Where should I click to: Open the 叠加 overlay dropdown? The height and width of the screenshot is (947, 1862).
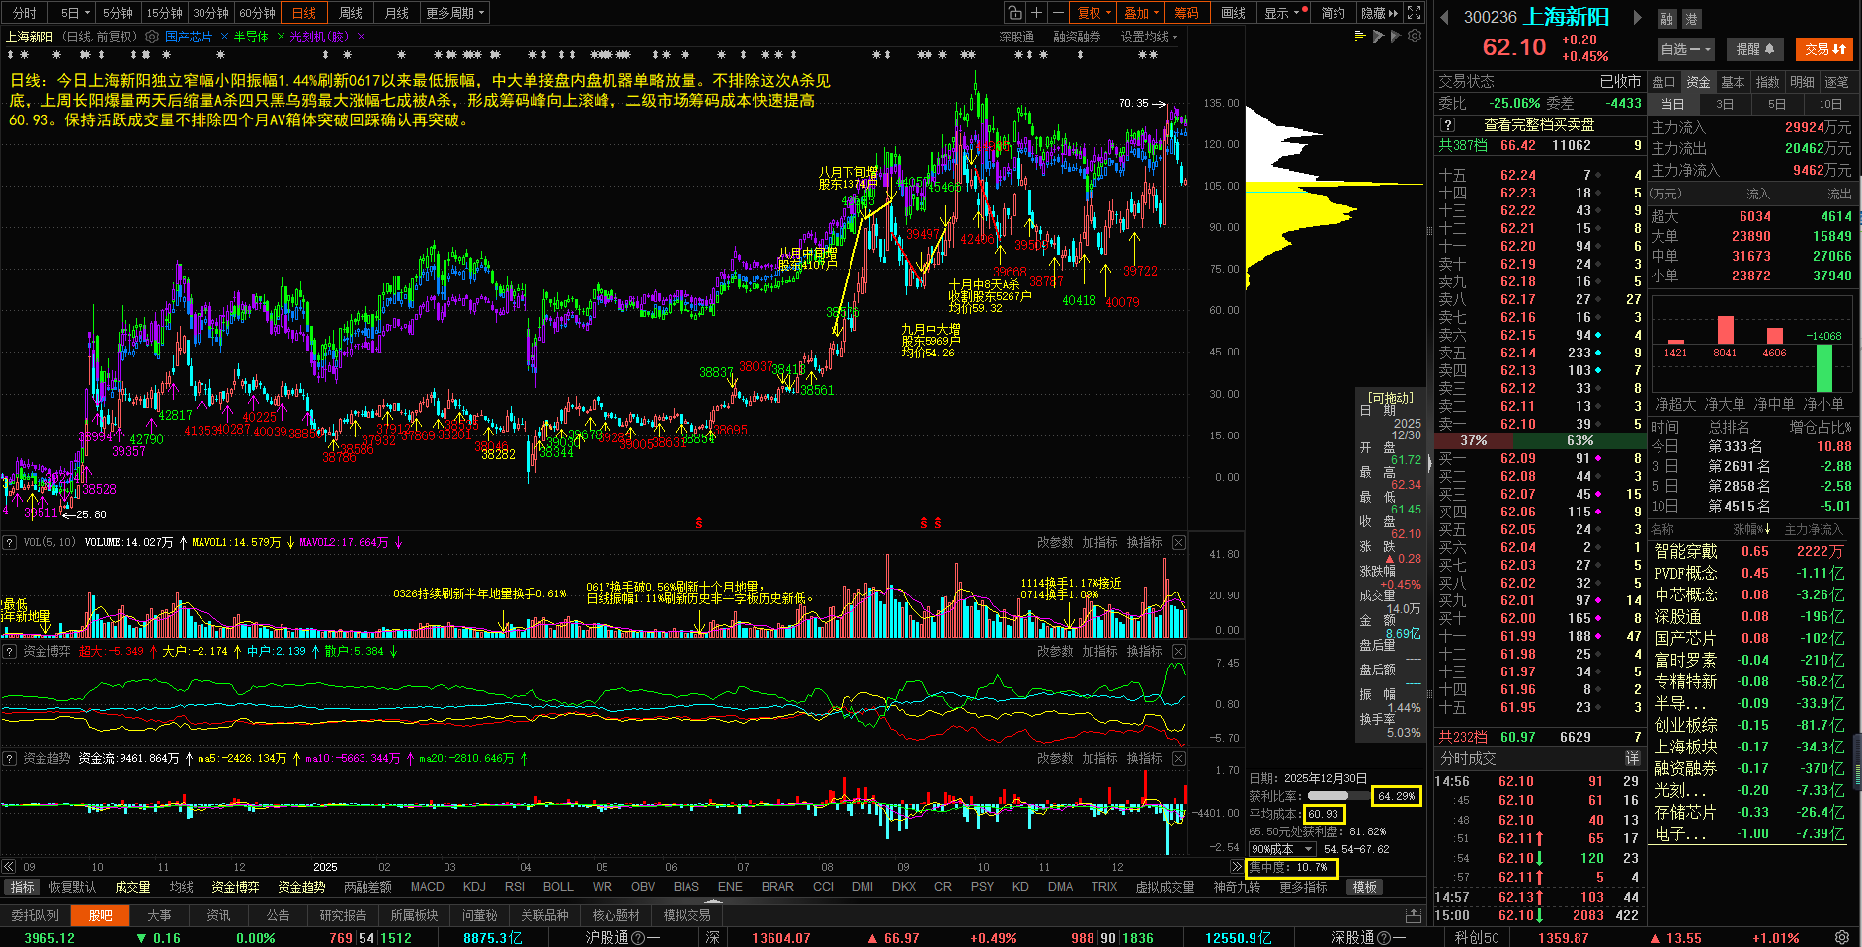tap(1141, 13)
